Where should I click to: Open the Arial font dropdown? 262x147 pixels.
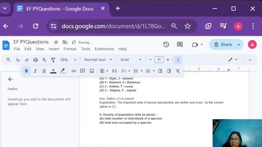click(131, 60)
